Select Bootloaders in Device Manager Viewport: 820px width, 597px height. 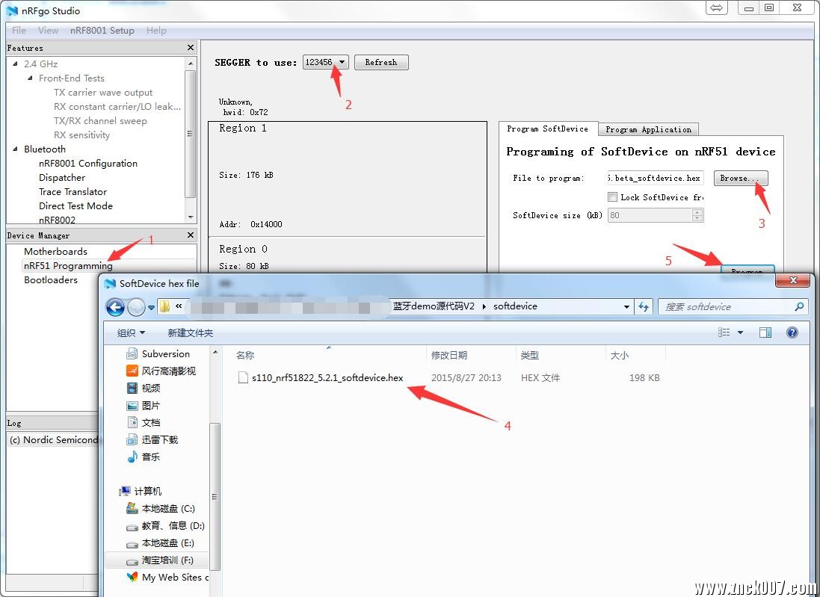point(51,279)
